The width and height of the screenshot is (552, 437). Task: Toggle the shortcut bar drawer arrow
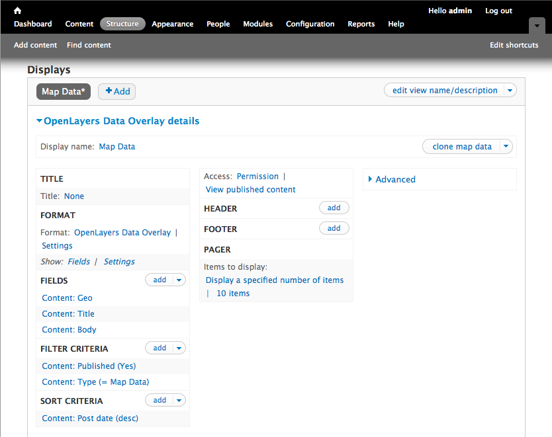click(537, 24)
